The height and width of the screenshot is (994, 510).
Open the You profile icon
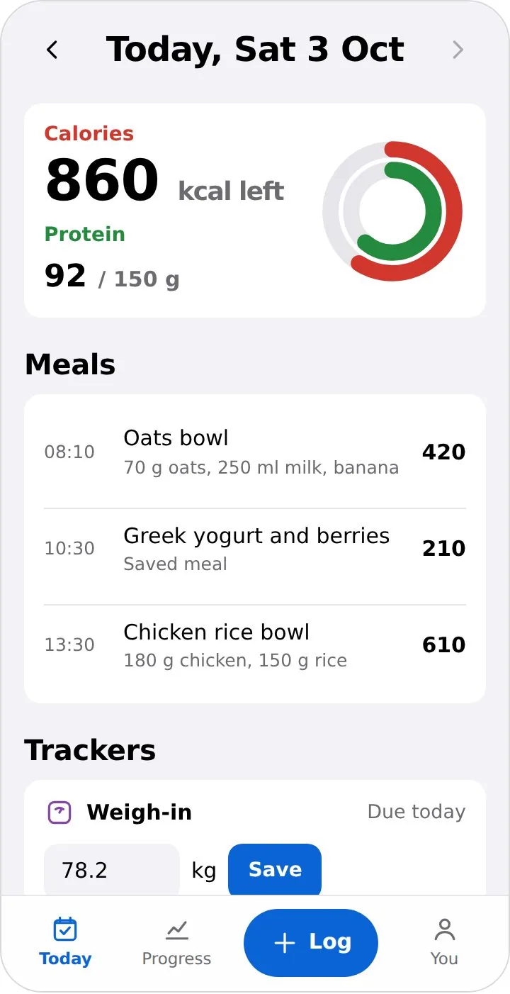(x=444, y=929)
